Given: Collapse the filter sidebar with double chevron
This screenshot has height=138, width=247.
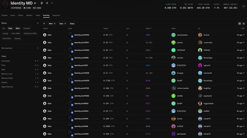Looking at the screenshot, I should click(44, 24).
